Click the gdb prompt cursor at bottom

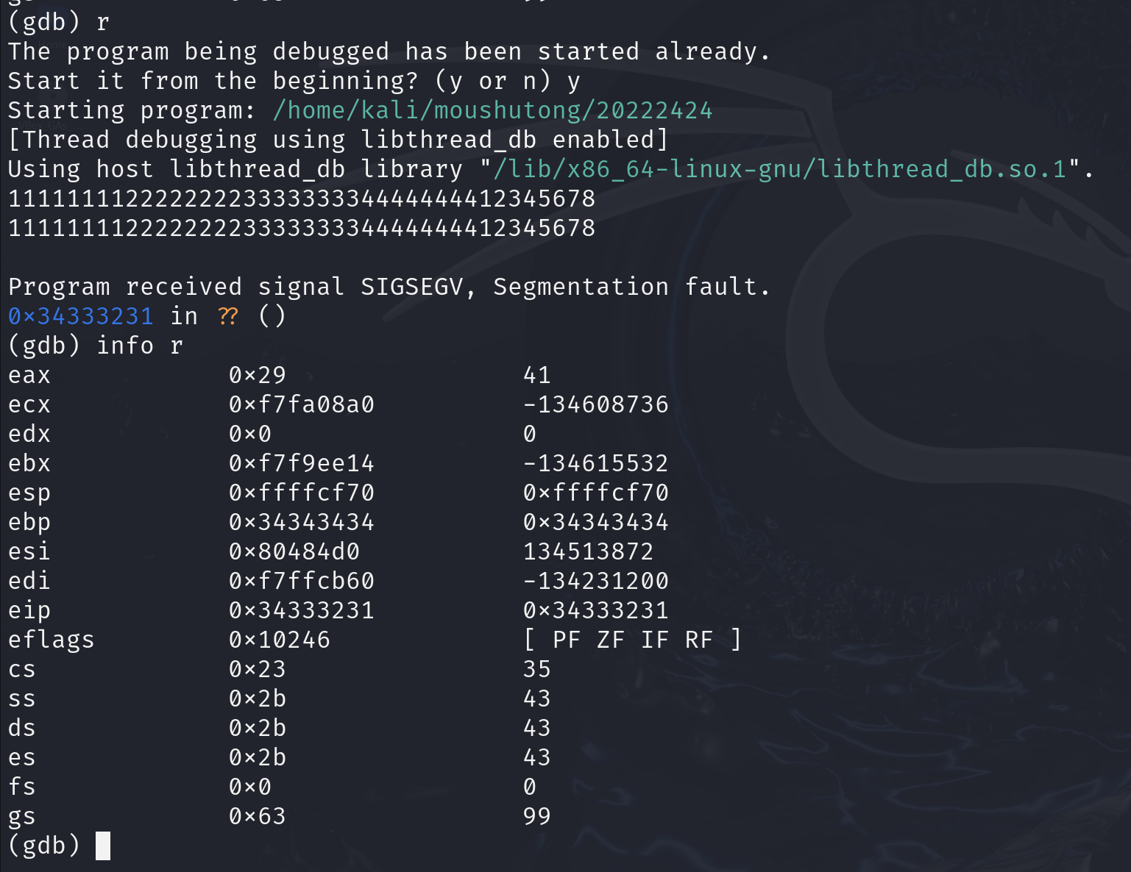(x=103, y=846)
